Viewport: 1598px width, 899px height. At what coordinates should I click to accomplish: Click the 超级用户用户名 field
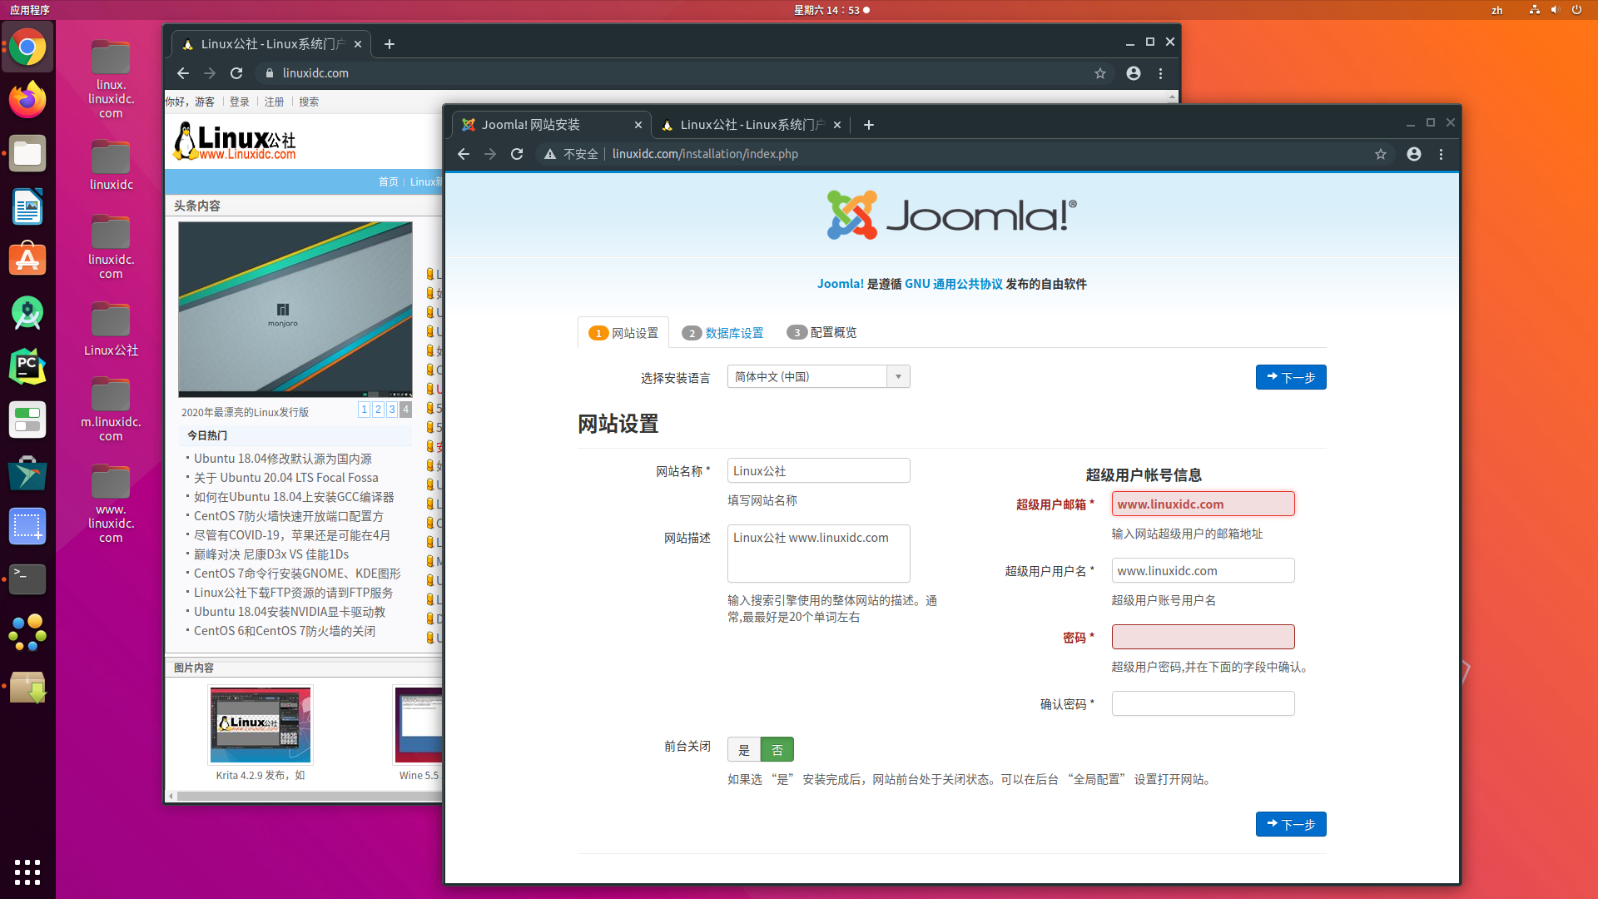(x=1203, y=570)
